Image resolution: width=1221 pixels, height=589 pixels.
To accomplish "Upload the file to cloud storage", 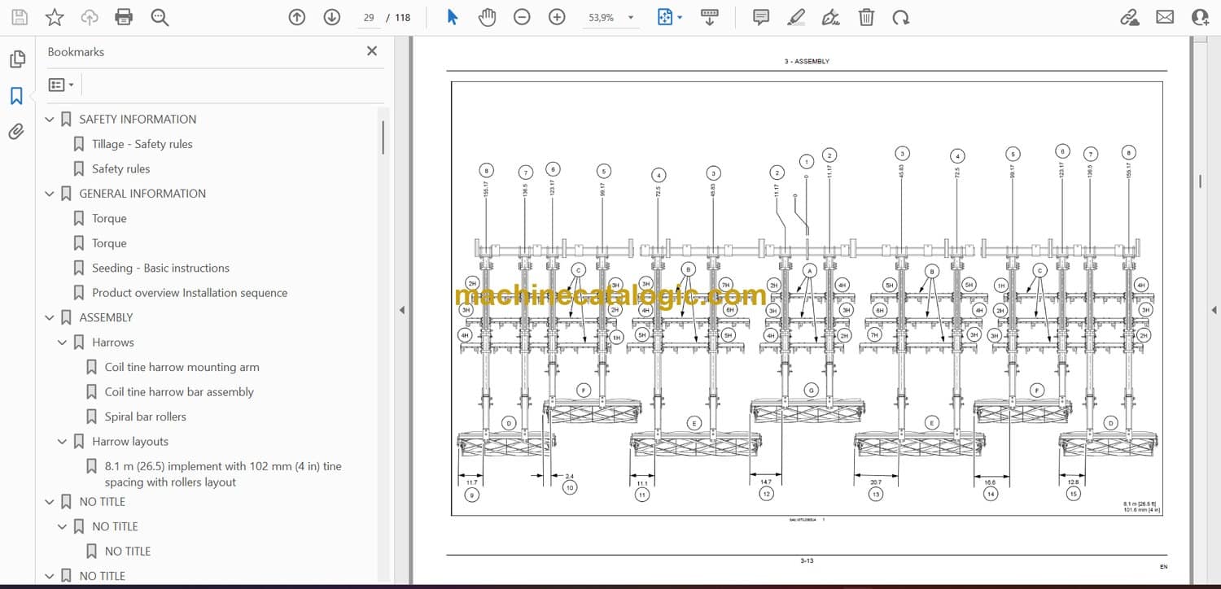I will 90,17.
